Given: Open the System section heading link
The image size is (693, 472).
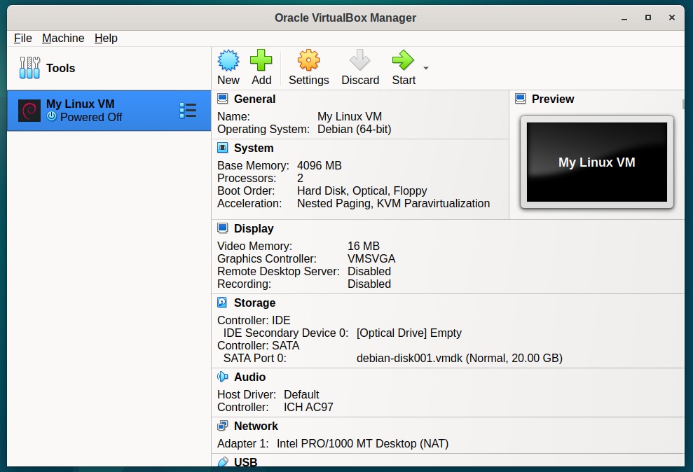Looking at the screenshot, I should pos(254,148).
